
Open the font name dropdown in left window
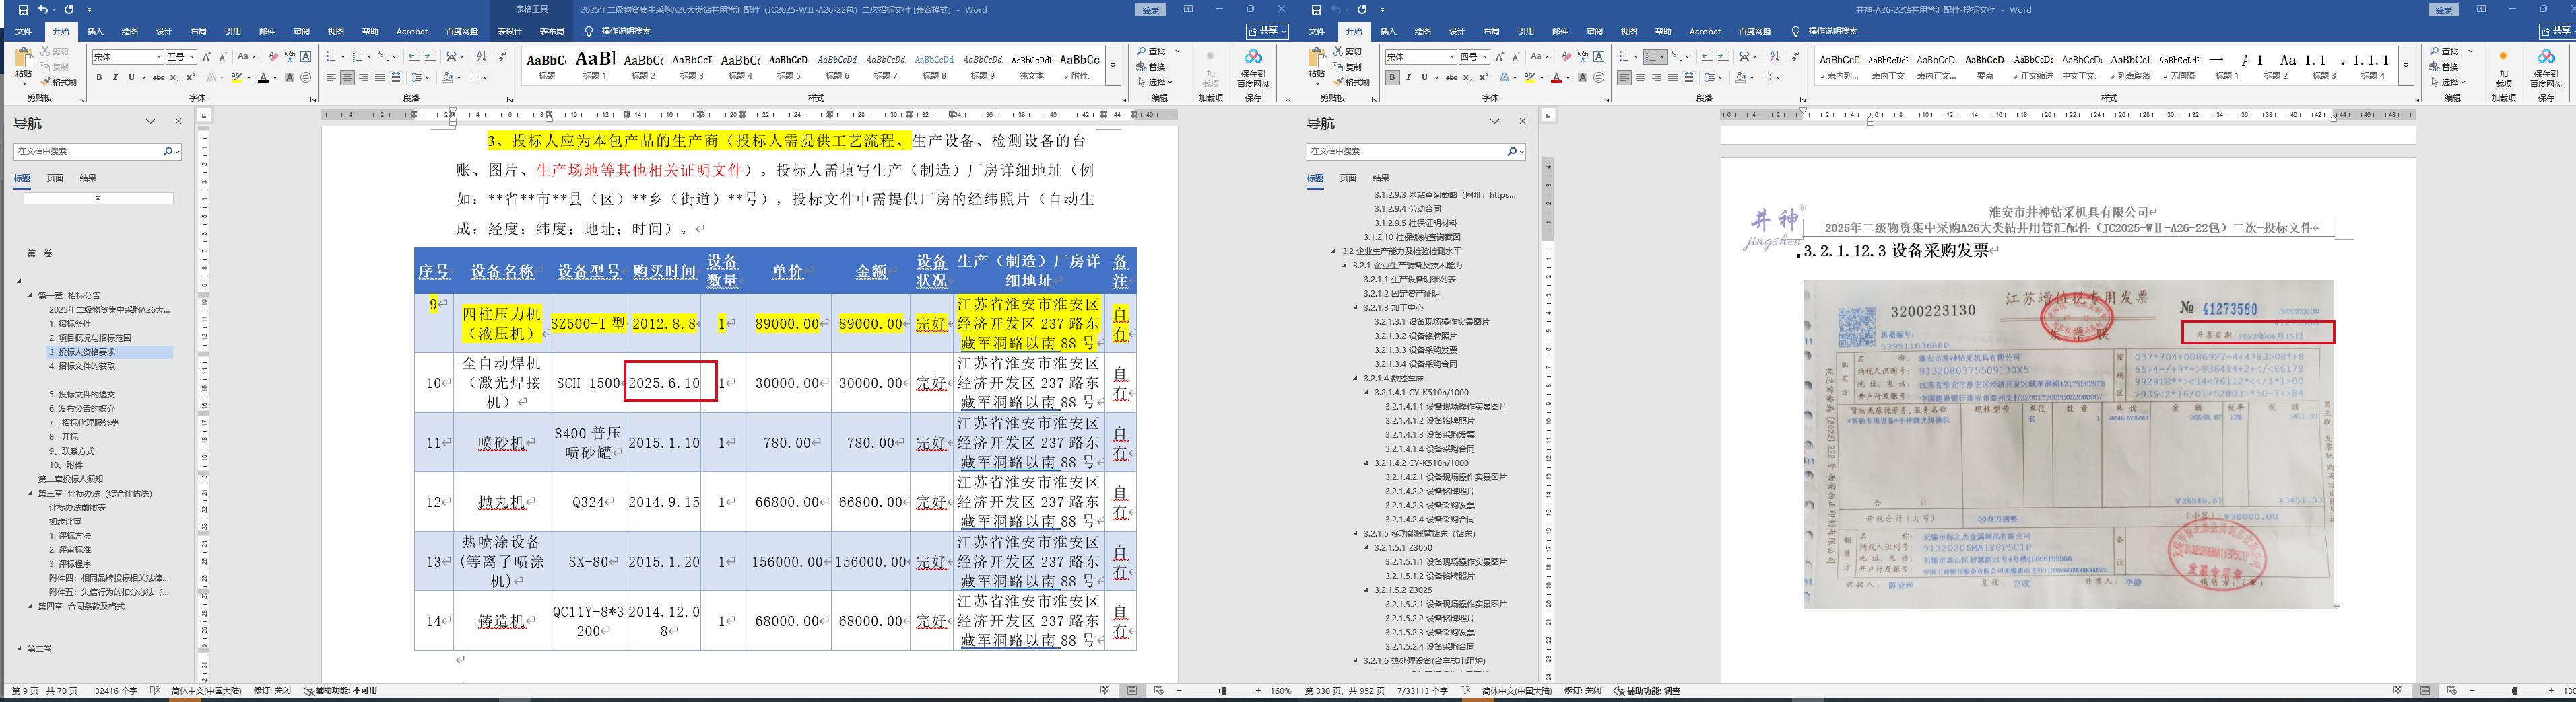tap(158, 57)
